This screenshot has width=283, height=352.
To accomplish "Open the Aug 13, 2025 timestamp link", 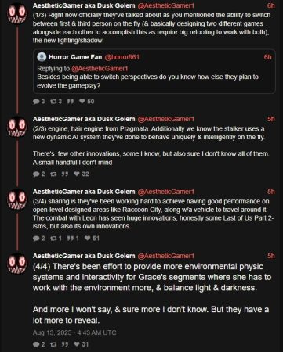I will tap(74, 332).
